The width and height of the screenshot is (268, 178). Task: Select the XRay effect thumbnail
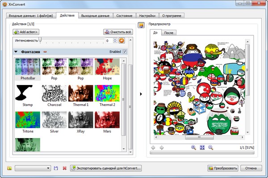(81, 123)
